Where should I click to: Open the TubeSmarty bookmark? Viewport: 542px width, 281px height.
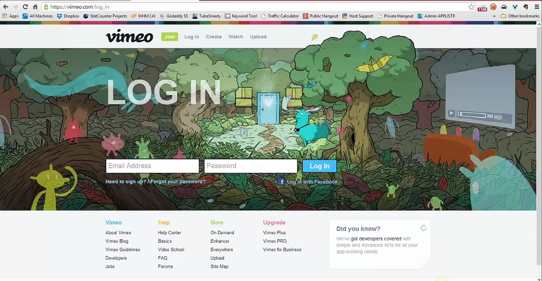[x=206, y=16]
